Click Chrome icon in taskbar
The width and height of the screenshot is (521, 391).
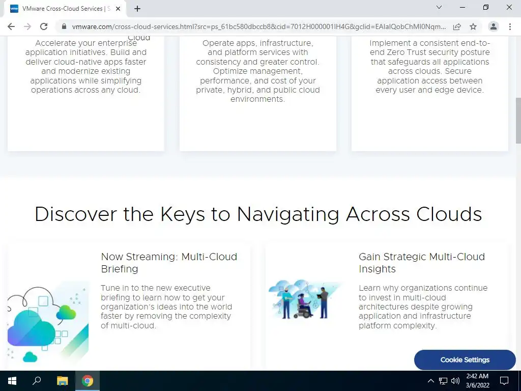tap(88, 381)
